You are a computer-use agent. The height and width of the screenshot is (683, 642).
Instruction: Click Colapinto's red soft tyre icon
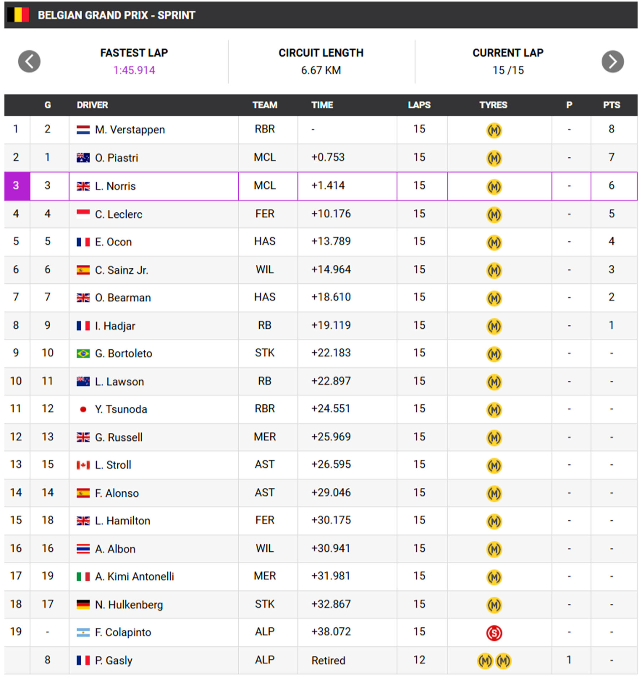coord(494,633)
